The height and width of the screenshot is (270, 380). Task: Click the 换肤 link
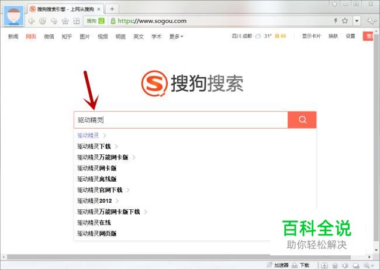point(333,36)
